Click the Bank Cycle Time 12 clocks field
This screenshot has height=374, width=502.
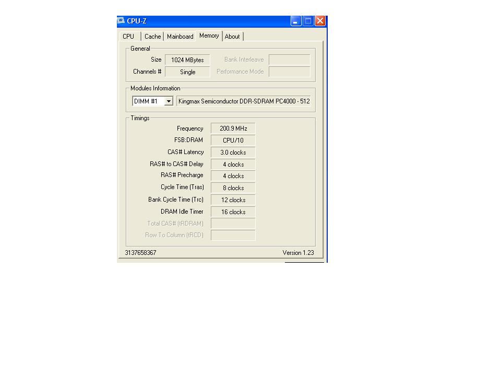click(233, 200)
